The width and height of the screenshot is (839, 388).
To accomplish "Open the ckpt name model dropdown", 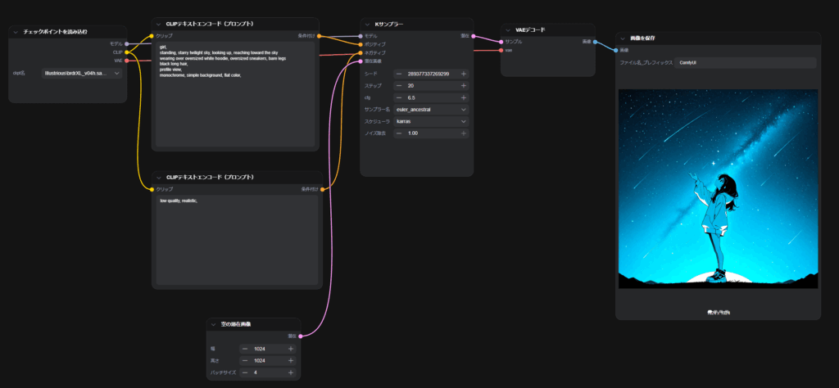I will (x=82, y=74).
